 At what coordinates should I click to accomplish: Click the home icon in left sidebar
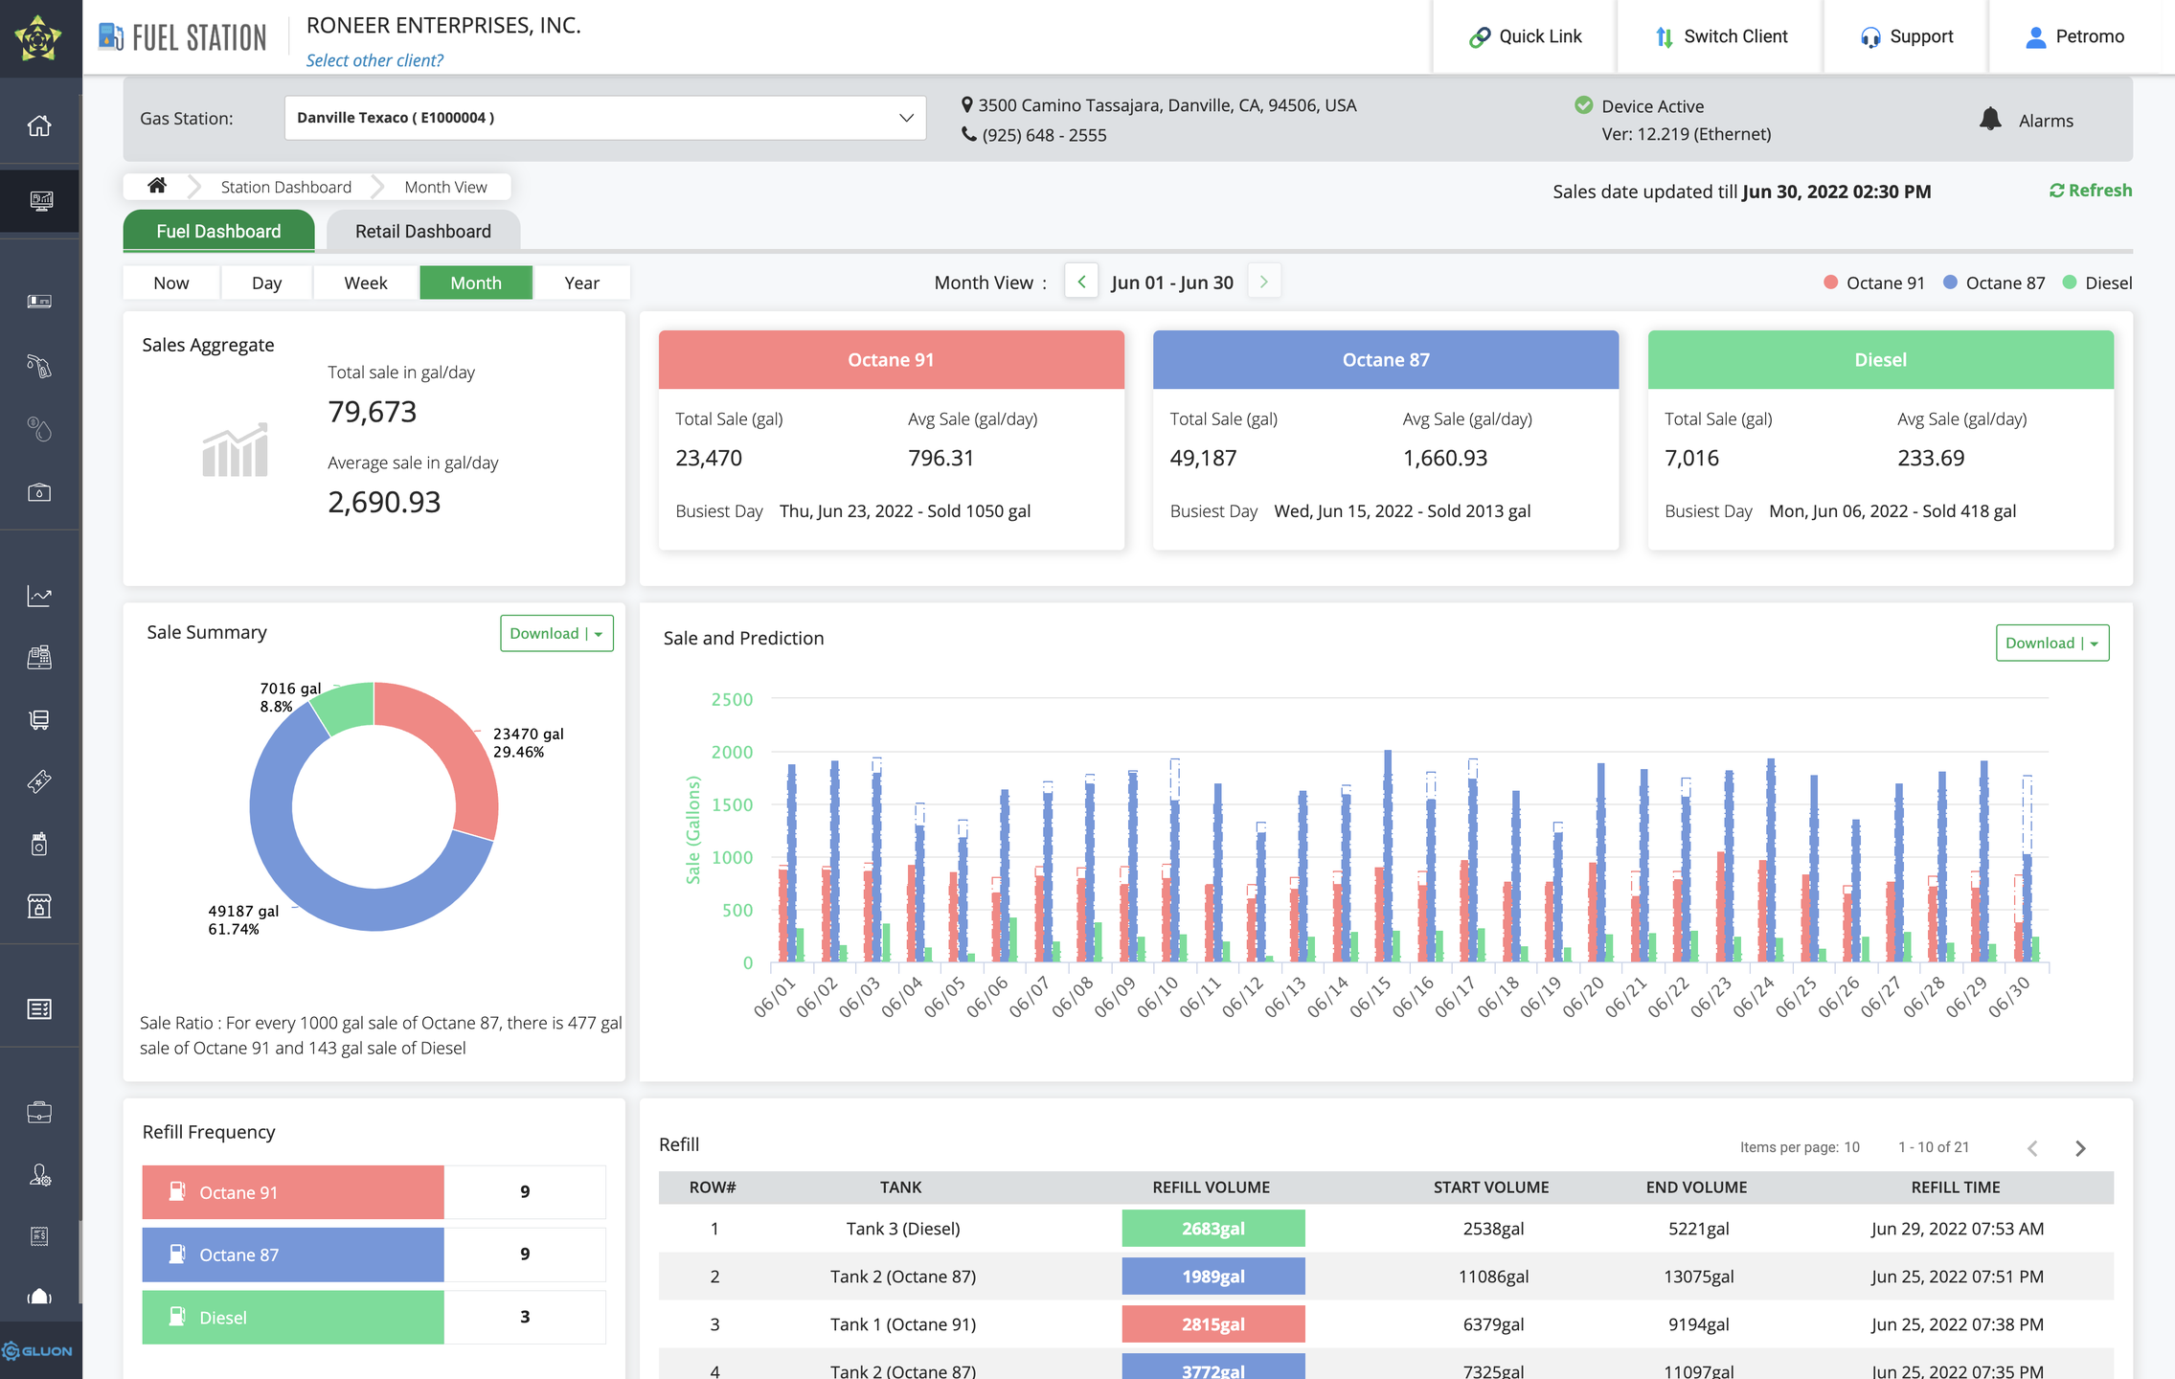click(39, 125)
